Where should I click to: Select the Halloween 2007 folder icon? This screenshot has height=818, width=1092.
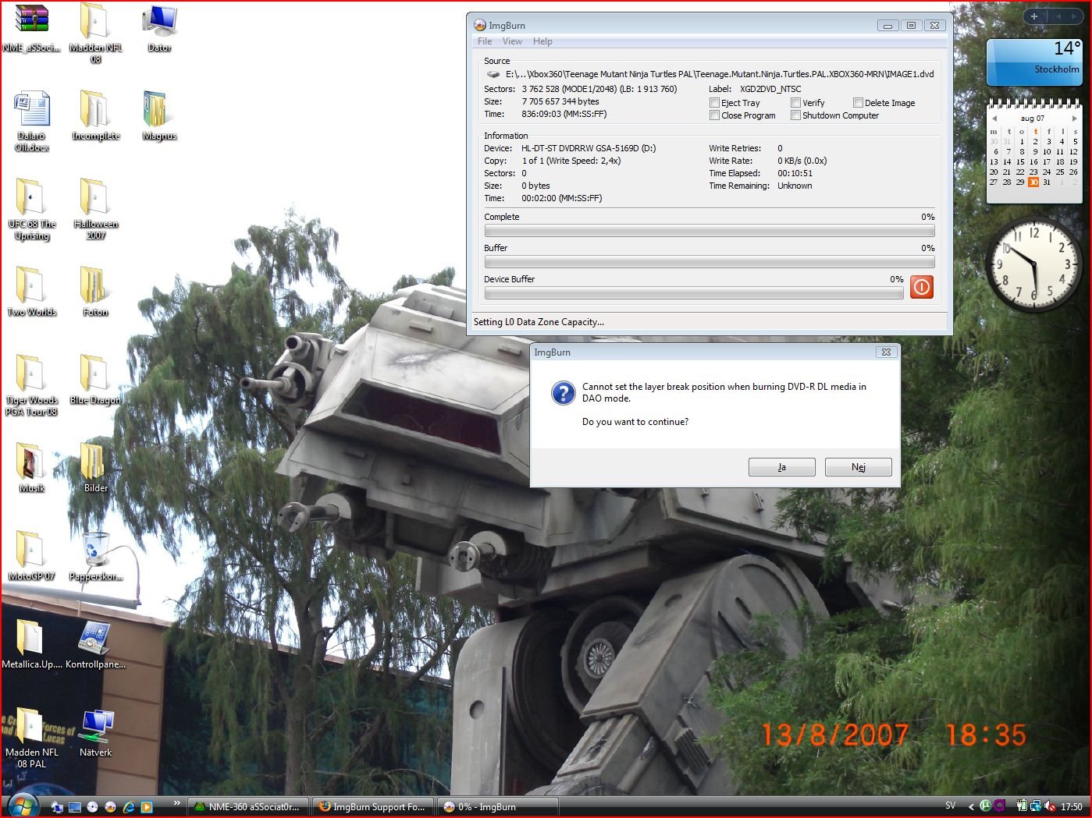95,209
